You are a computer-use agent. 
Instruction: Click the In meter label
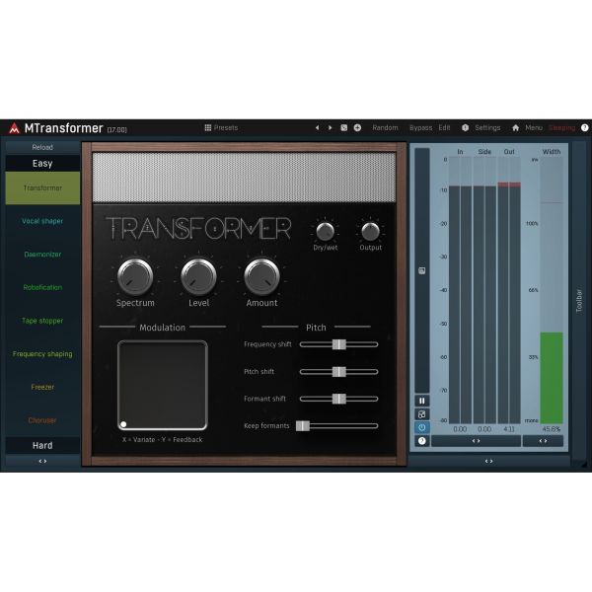(460, 152)
